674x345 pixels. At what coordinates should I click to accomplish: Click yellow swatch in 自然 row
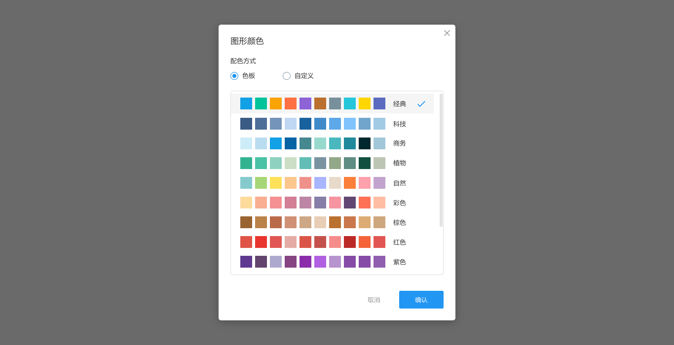coord(276,183)
